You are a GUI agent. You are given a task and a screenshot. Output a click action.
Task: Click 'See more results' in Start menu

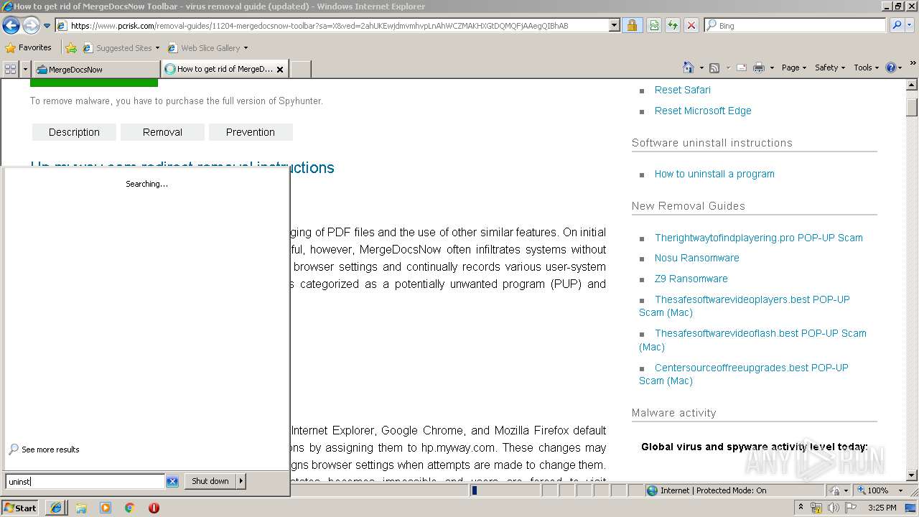[44, 450]
